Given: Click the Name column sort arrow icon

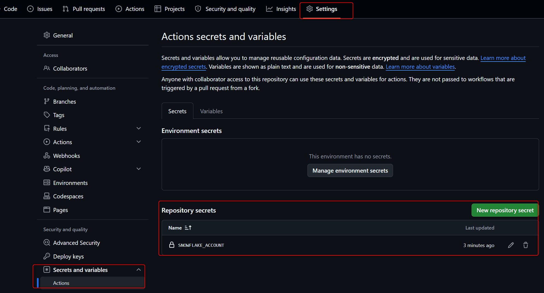Looking at the screenshot, I should coord(188,228).
